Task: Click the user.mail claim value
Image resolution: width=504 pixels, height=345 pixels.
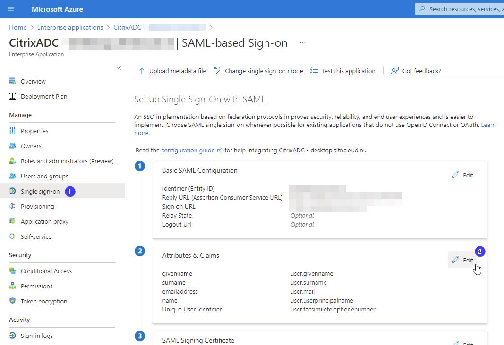Action: [302, 291]
